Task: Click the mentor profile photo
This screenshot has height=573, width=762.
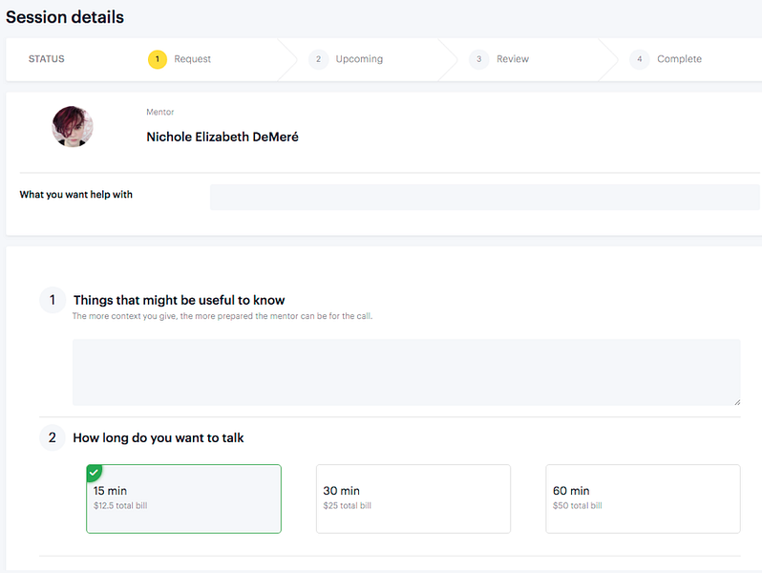Action: click(x=73, y=126)
